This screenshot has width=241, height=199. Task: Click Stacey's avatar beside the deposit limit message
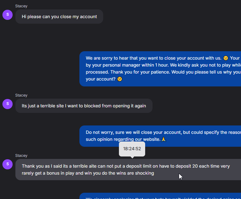coord(7,164)
